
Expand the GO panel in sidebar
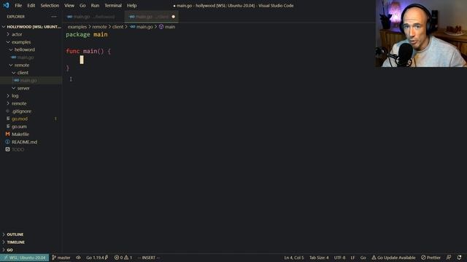[x=31, y=250]
